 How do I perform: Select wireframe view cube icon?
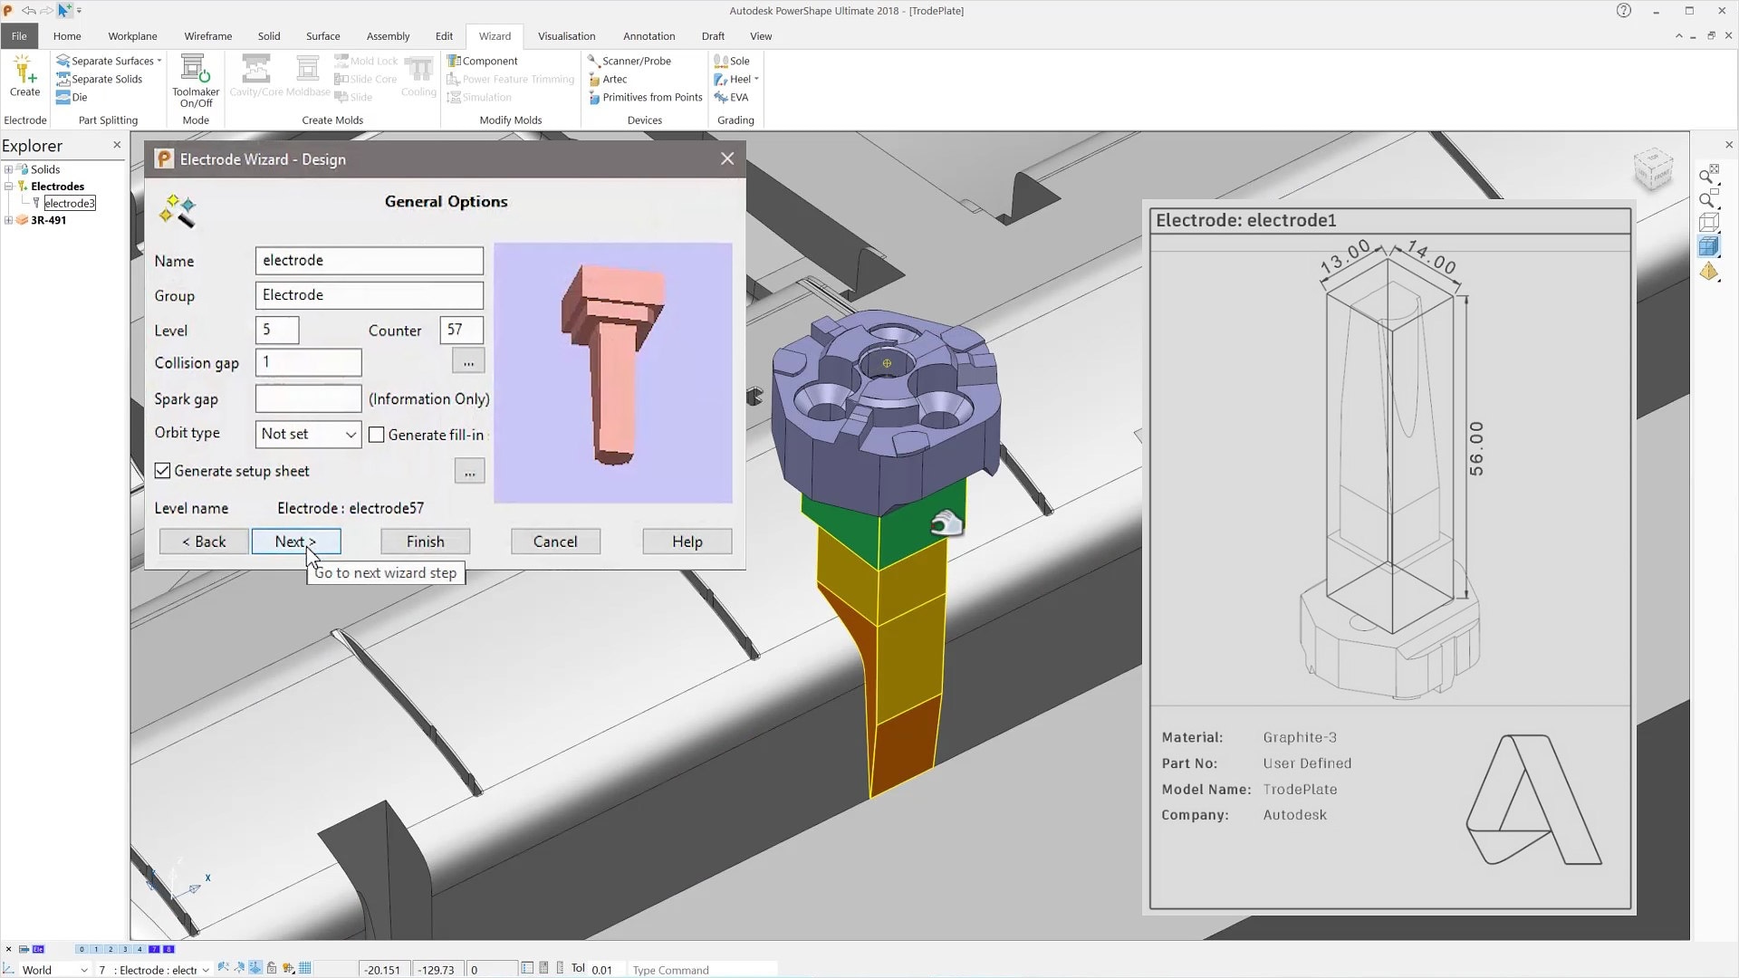[1708, 223]
